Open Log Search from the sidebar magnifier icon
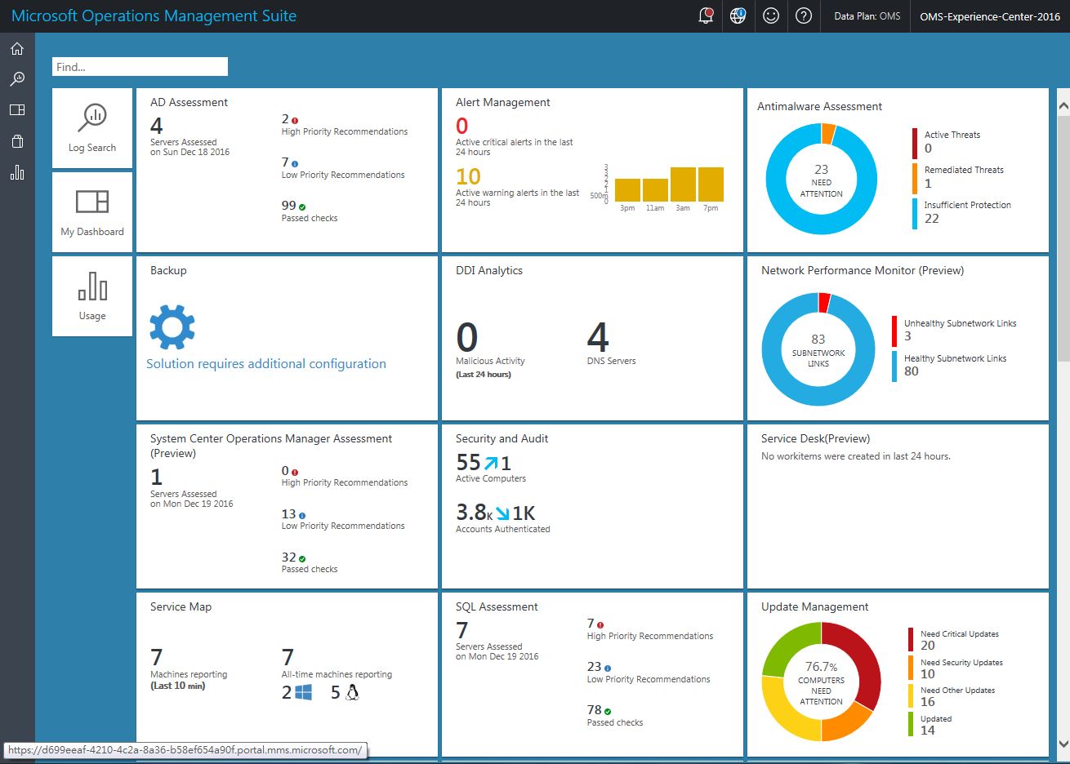 click(16, 78)
